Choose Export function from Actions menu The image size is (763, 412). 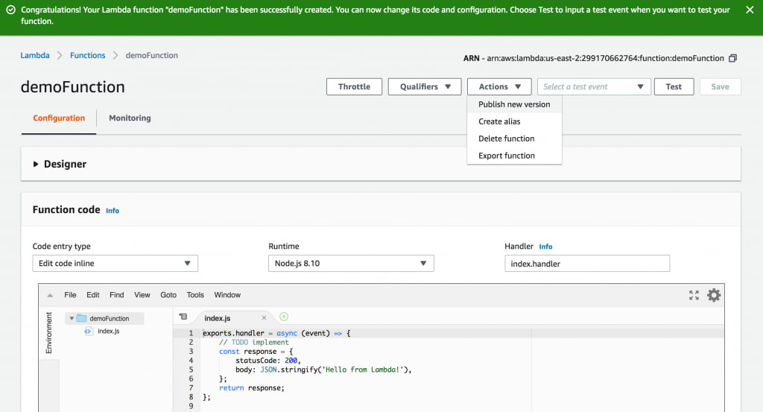click(514, 156)
